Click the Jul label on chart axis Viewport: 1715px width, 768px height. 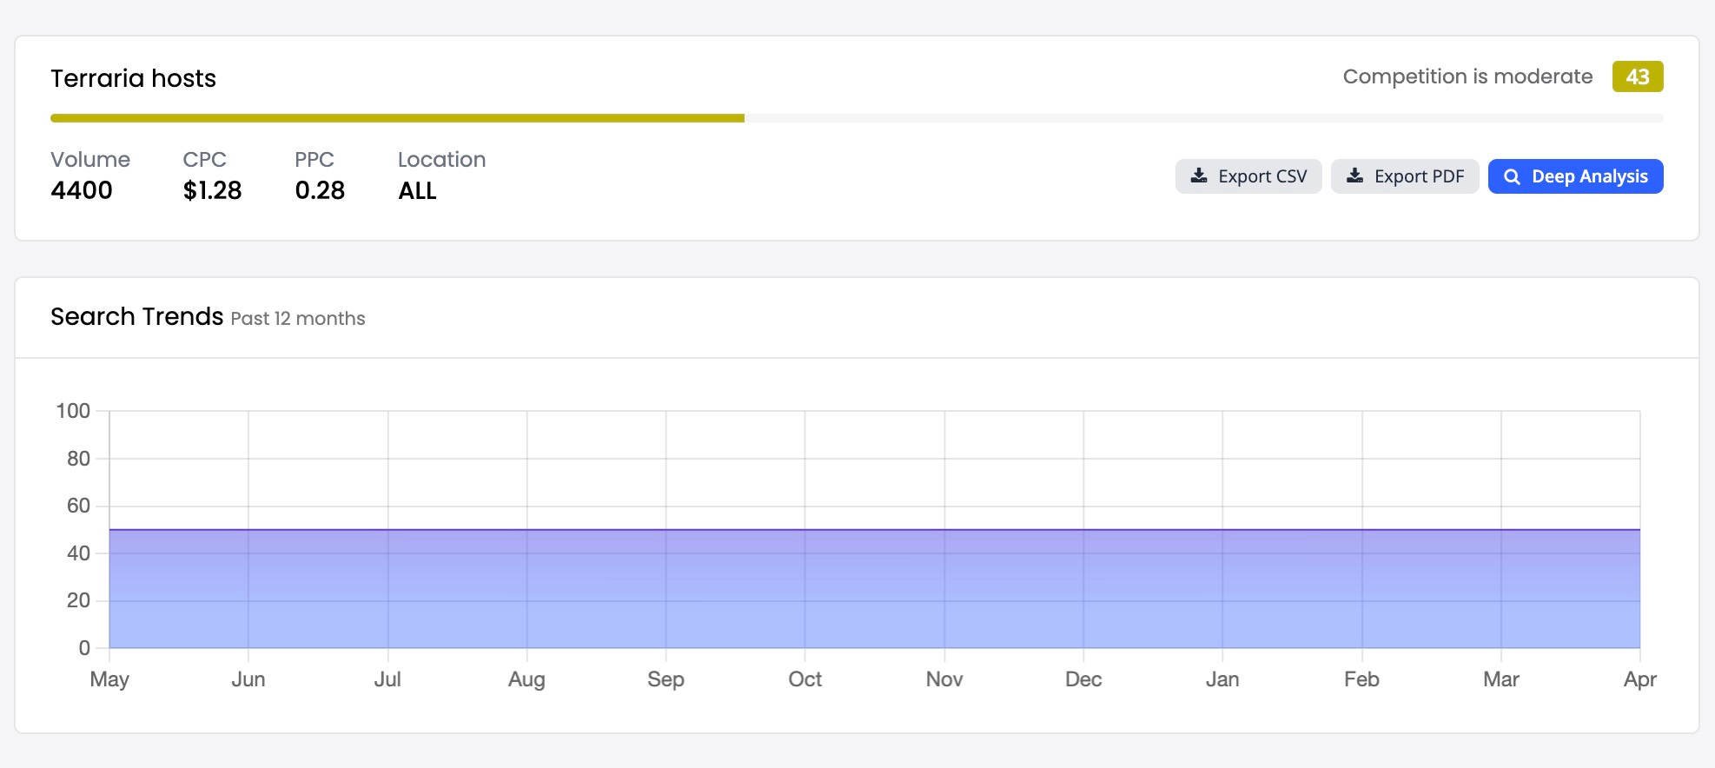click(387, 679)
